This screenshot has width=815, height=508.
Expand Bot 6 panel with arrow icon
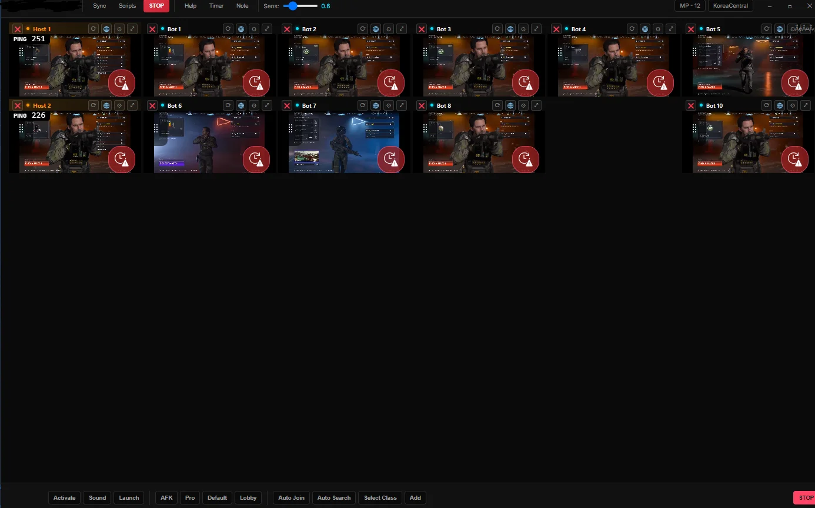click(267, 105)
